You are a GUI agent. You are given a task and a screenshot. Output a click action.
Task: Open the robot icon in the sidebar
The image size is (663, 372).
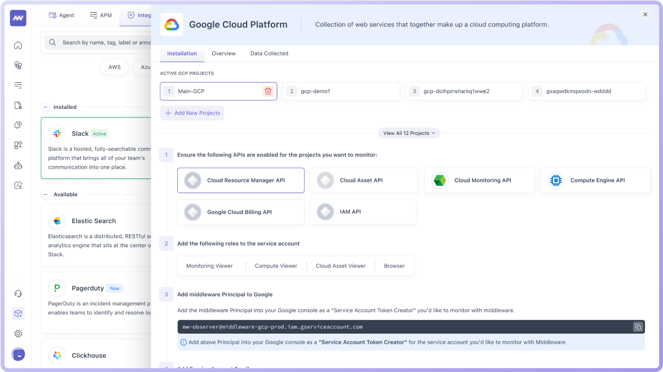[18, 165]
